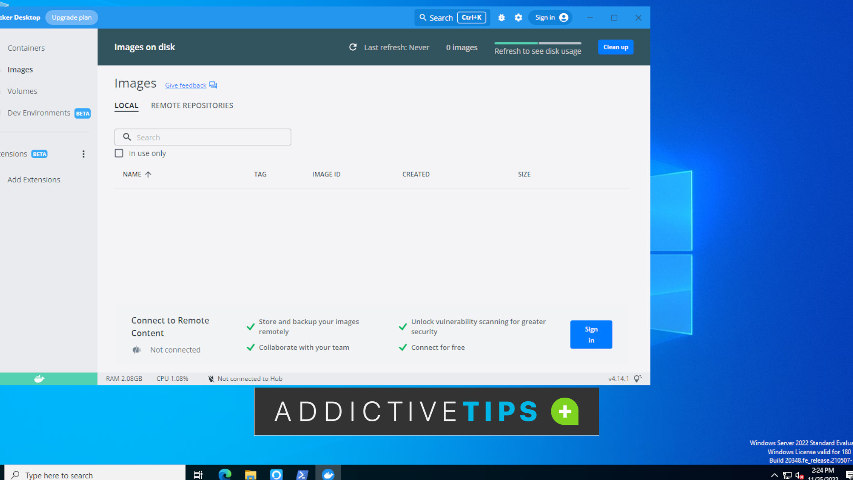Enable the In use only filter
The height and width of the screenshot is (480, 853).
tap(119, 153)
